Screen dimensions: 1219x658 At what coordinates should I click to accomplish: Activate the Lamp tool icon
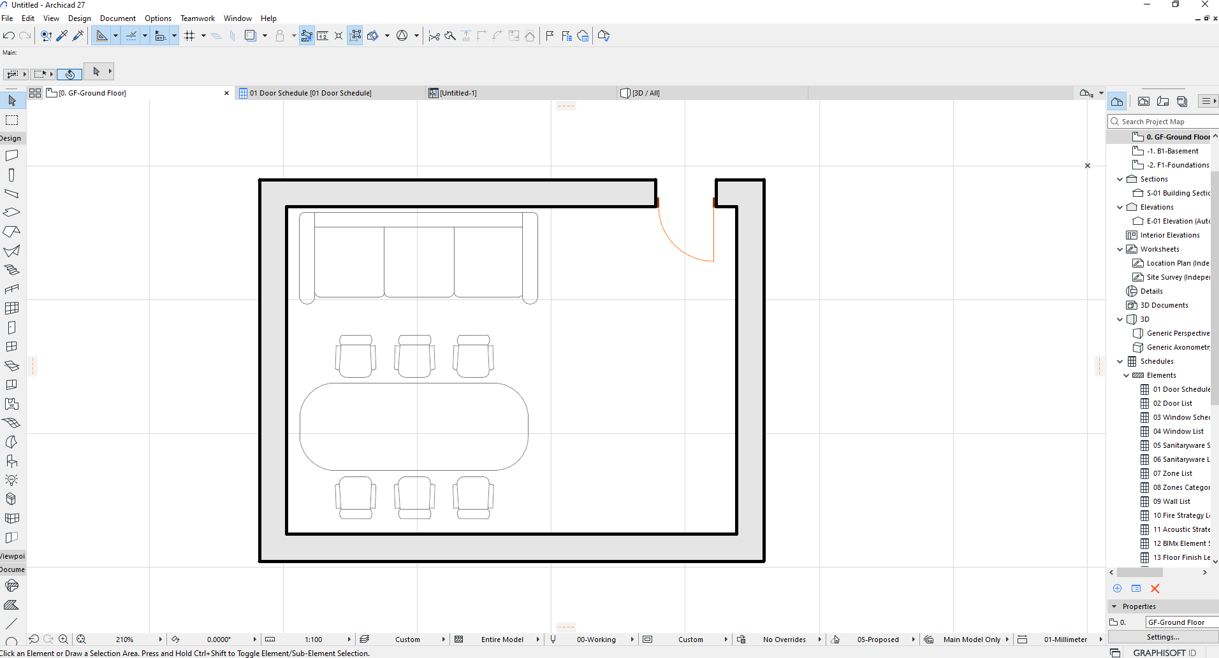click(11, 480)
